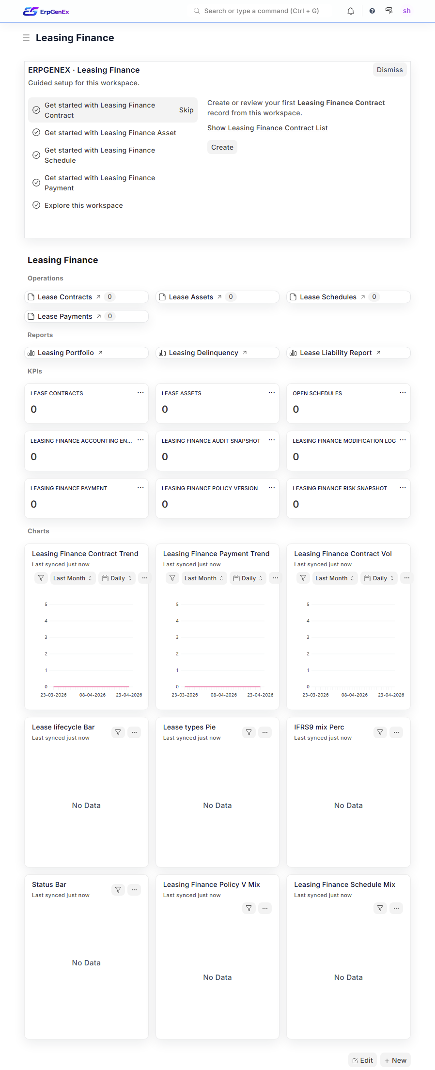Open options menu for Leasing Finance Risk Snapshot
This screenshot has height=1070, width=435.
(x=403, y=487)
